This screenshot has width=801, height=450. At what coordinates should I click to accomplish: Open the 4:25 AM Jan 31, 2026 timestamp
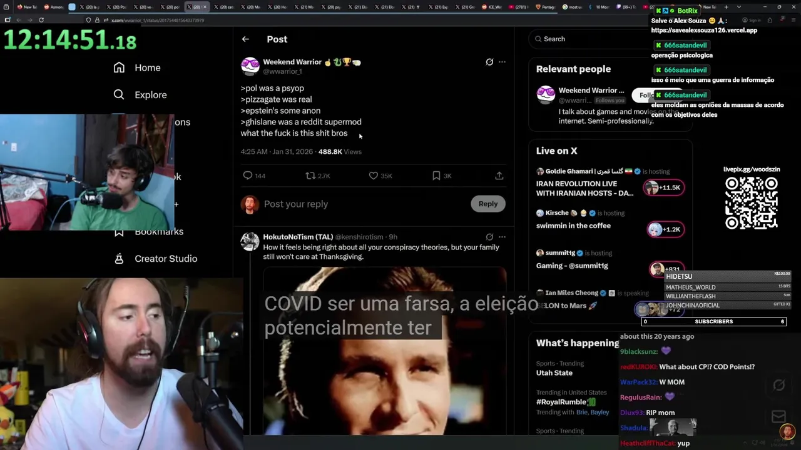277,152
